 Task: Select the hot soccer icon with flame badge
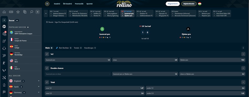click(x=4, y=34)
